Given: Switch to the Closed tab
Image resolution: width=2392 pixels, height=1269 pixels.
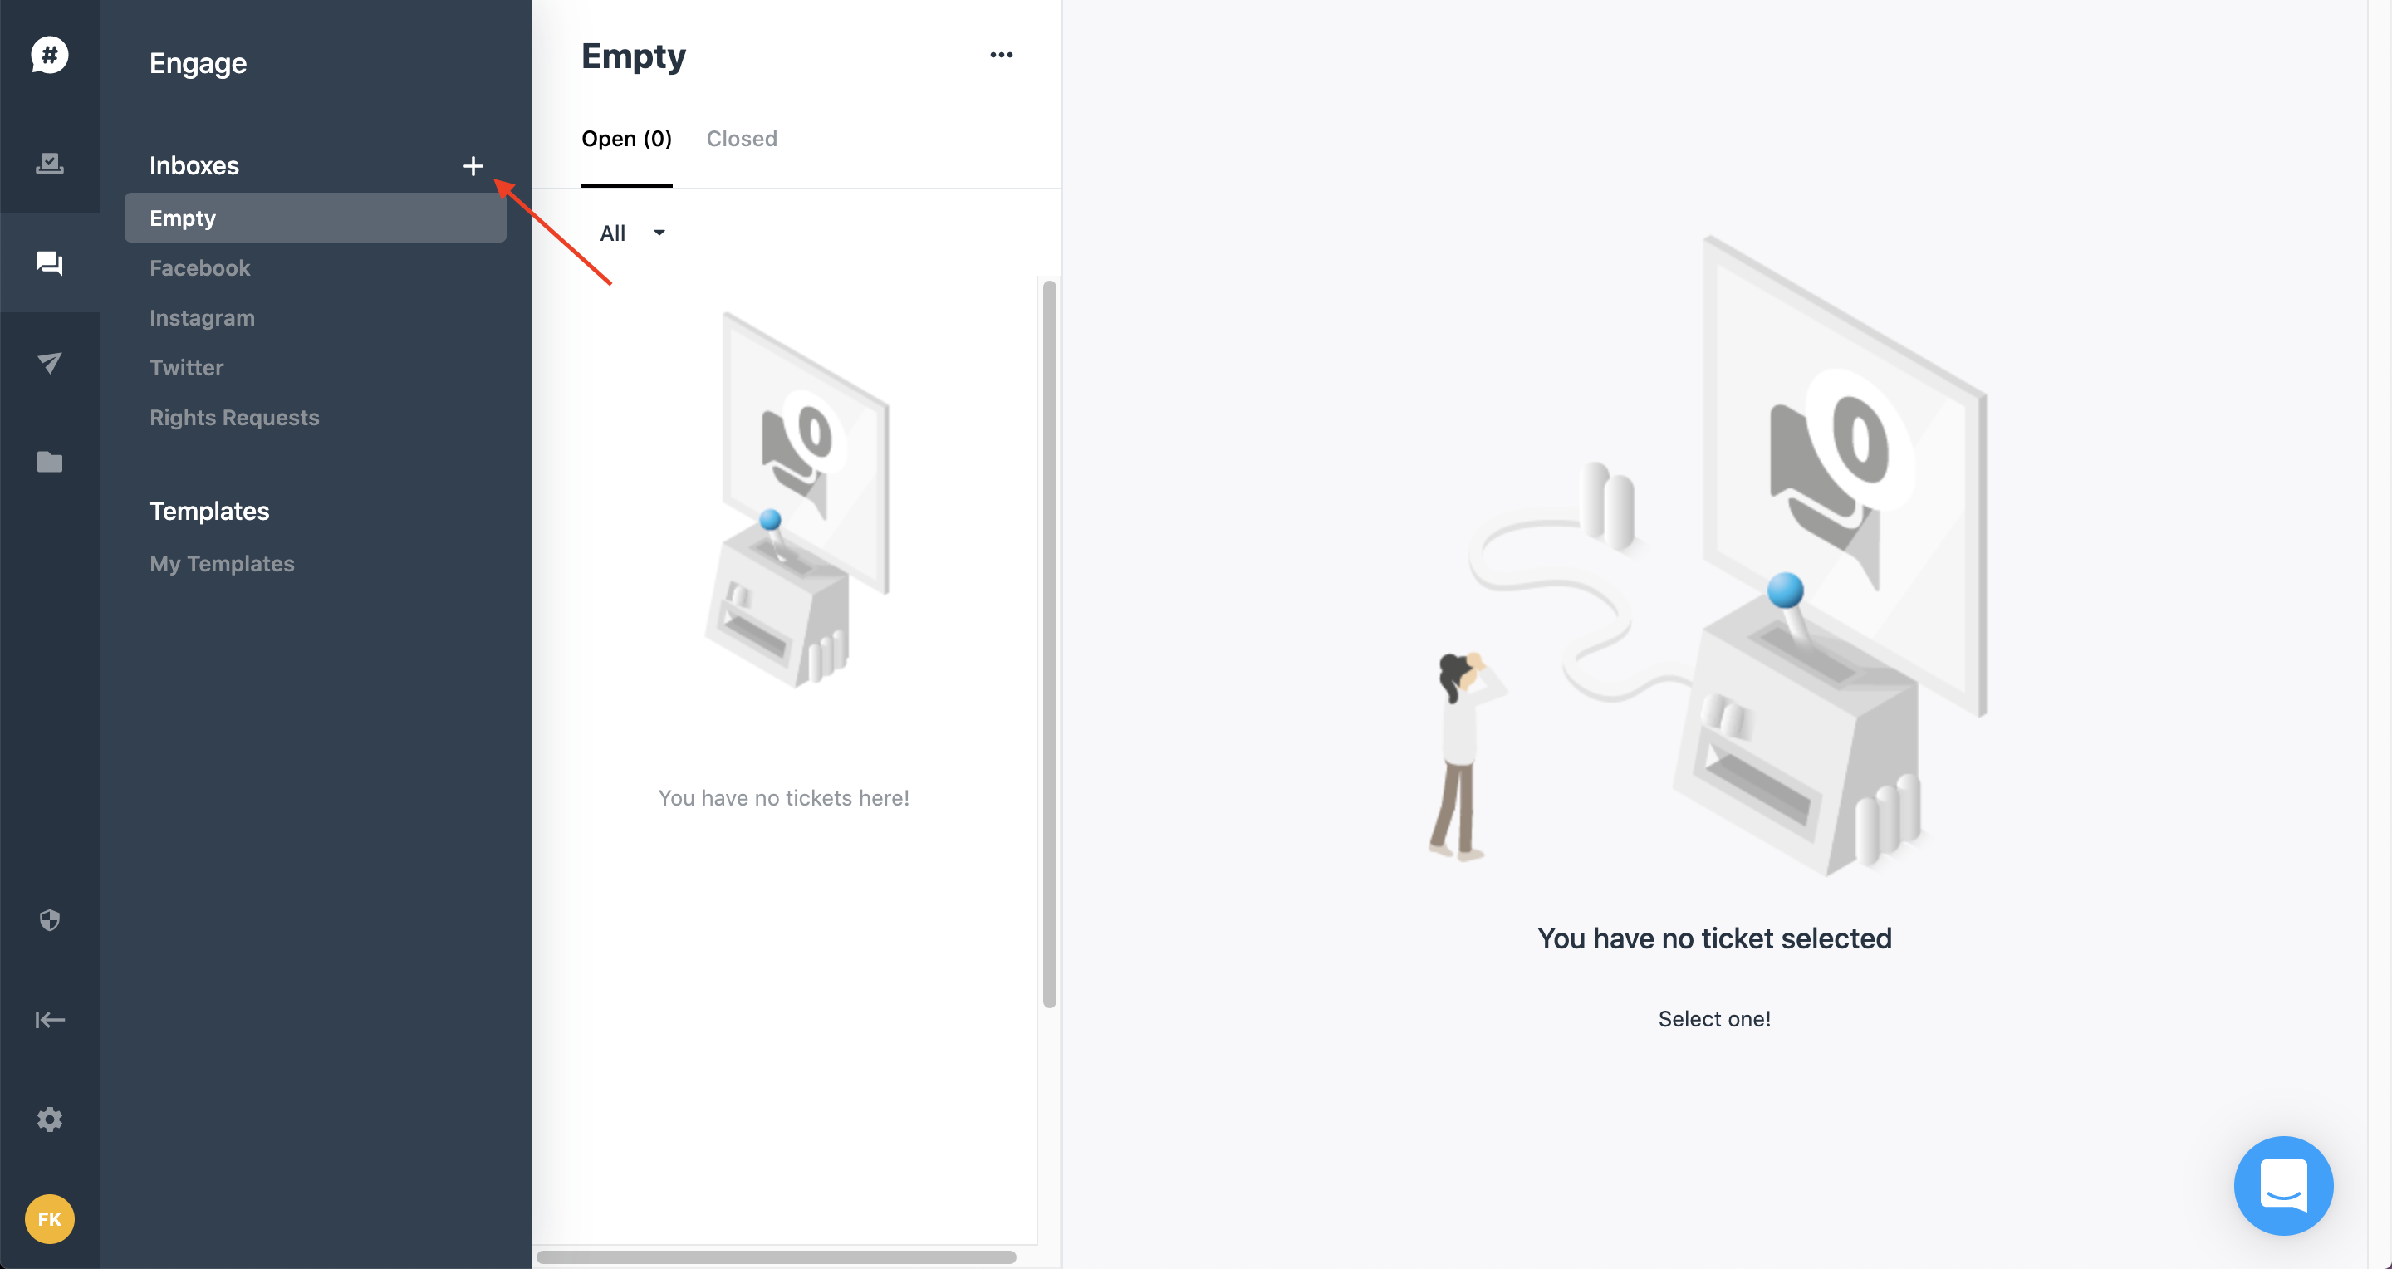Looking at the screenshot, I should coord(741,139).
